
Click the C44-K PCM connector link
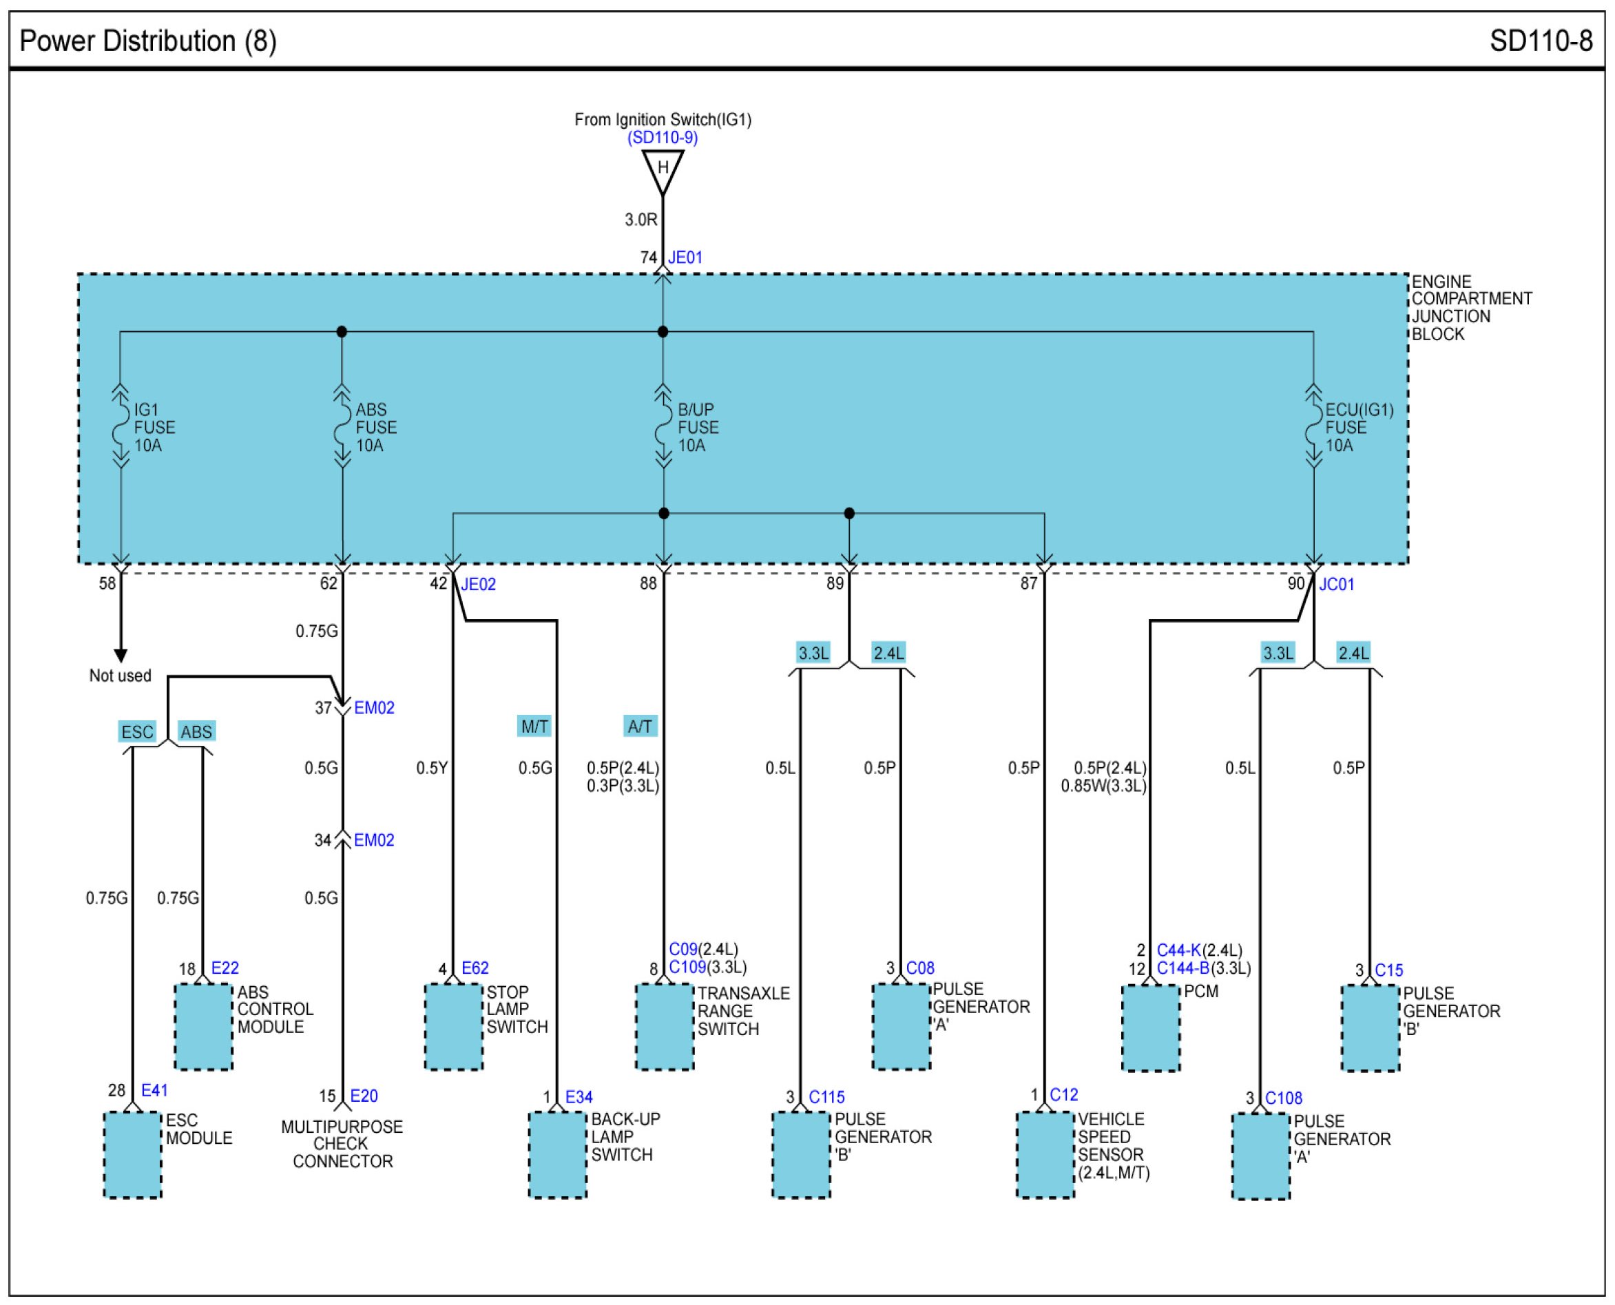point(1178,950)
